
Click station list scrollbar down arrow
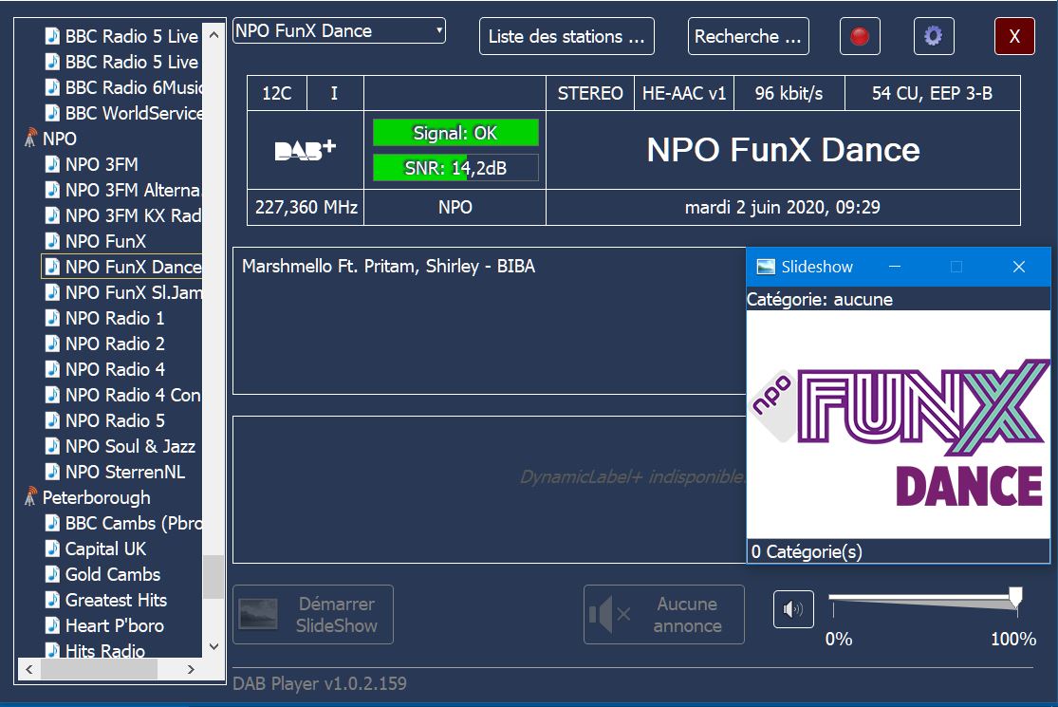(x=213, y=646)
